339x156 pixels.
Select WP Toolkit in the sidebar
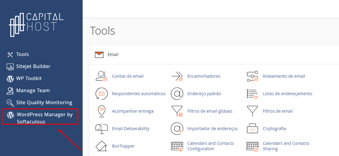point(29,78)
